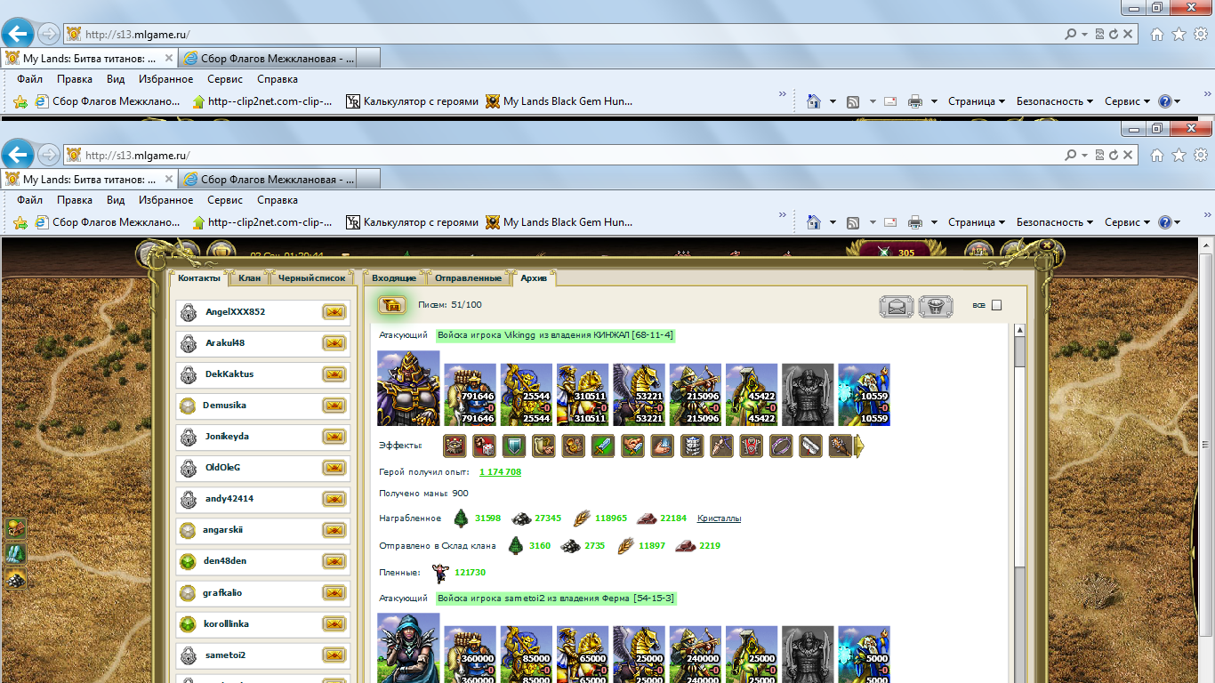Click envelope icon in DekKaktus row
Image resolution: width=1215 pixels, height=683 pixels.
334,374
